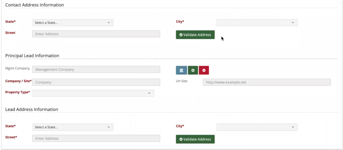
Task: Focus the Lead Address Street input field
Action: (96, 138)
